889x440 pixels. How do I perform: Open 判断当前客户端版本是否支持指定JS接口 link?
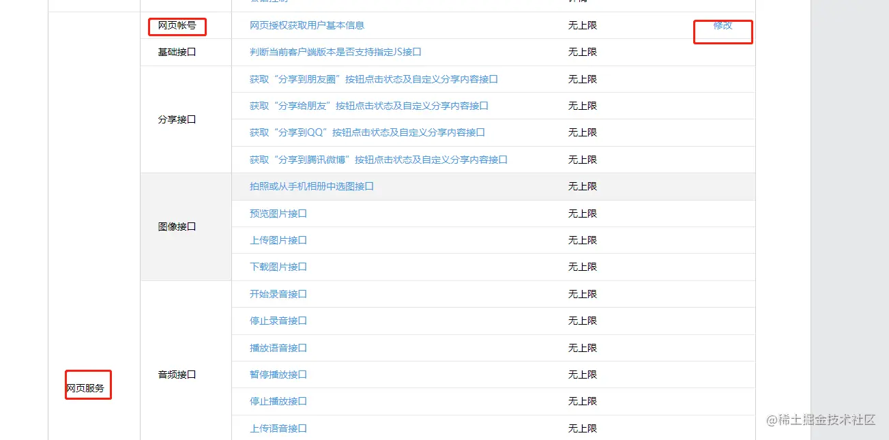336,52
